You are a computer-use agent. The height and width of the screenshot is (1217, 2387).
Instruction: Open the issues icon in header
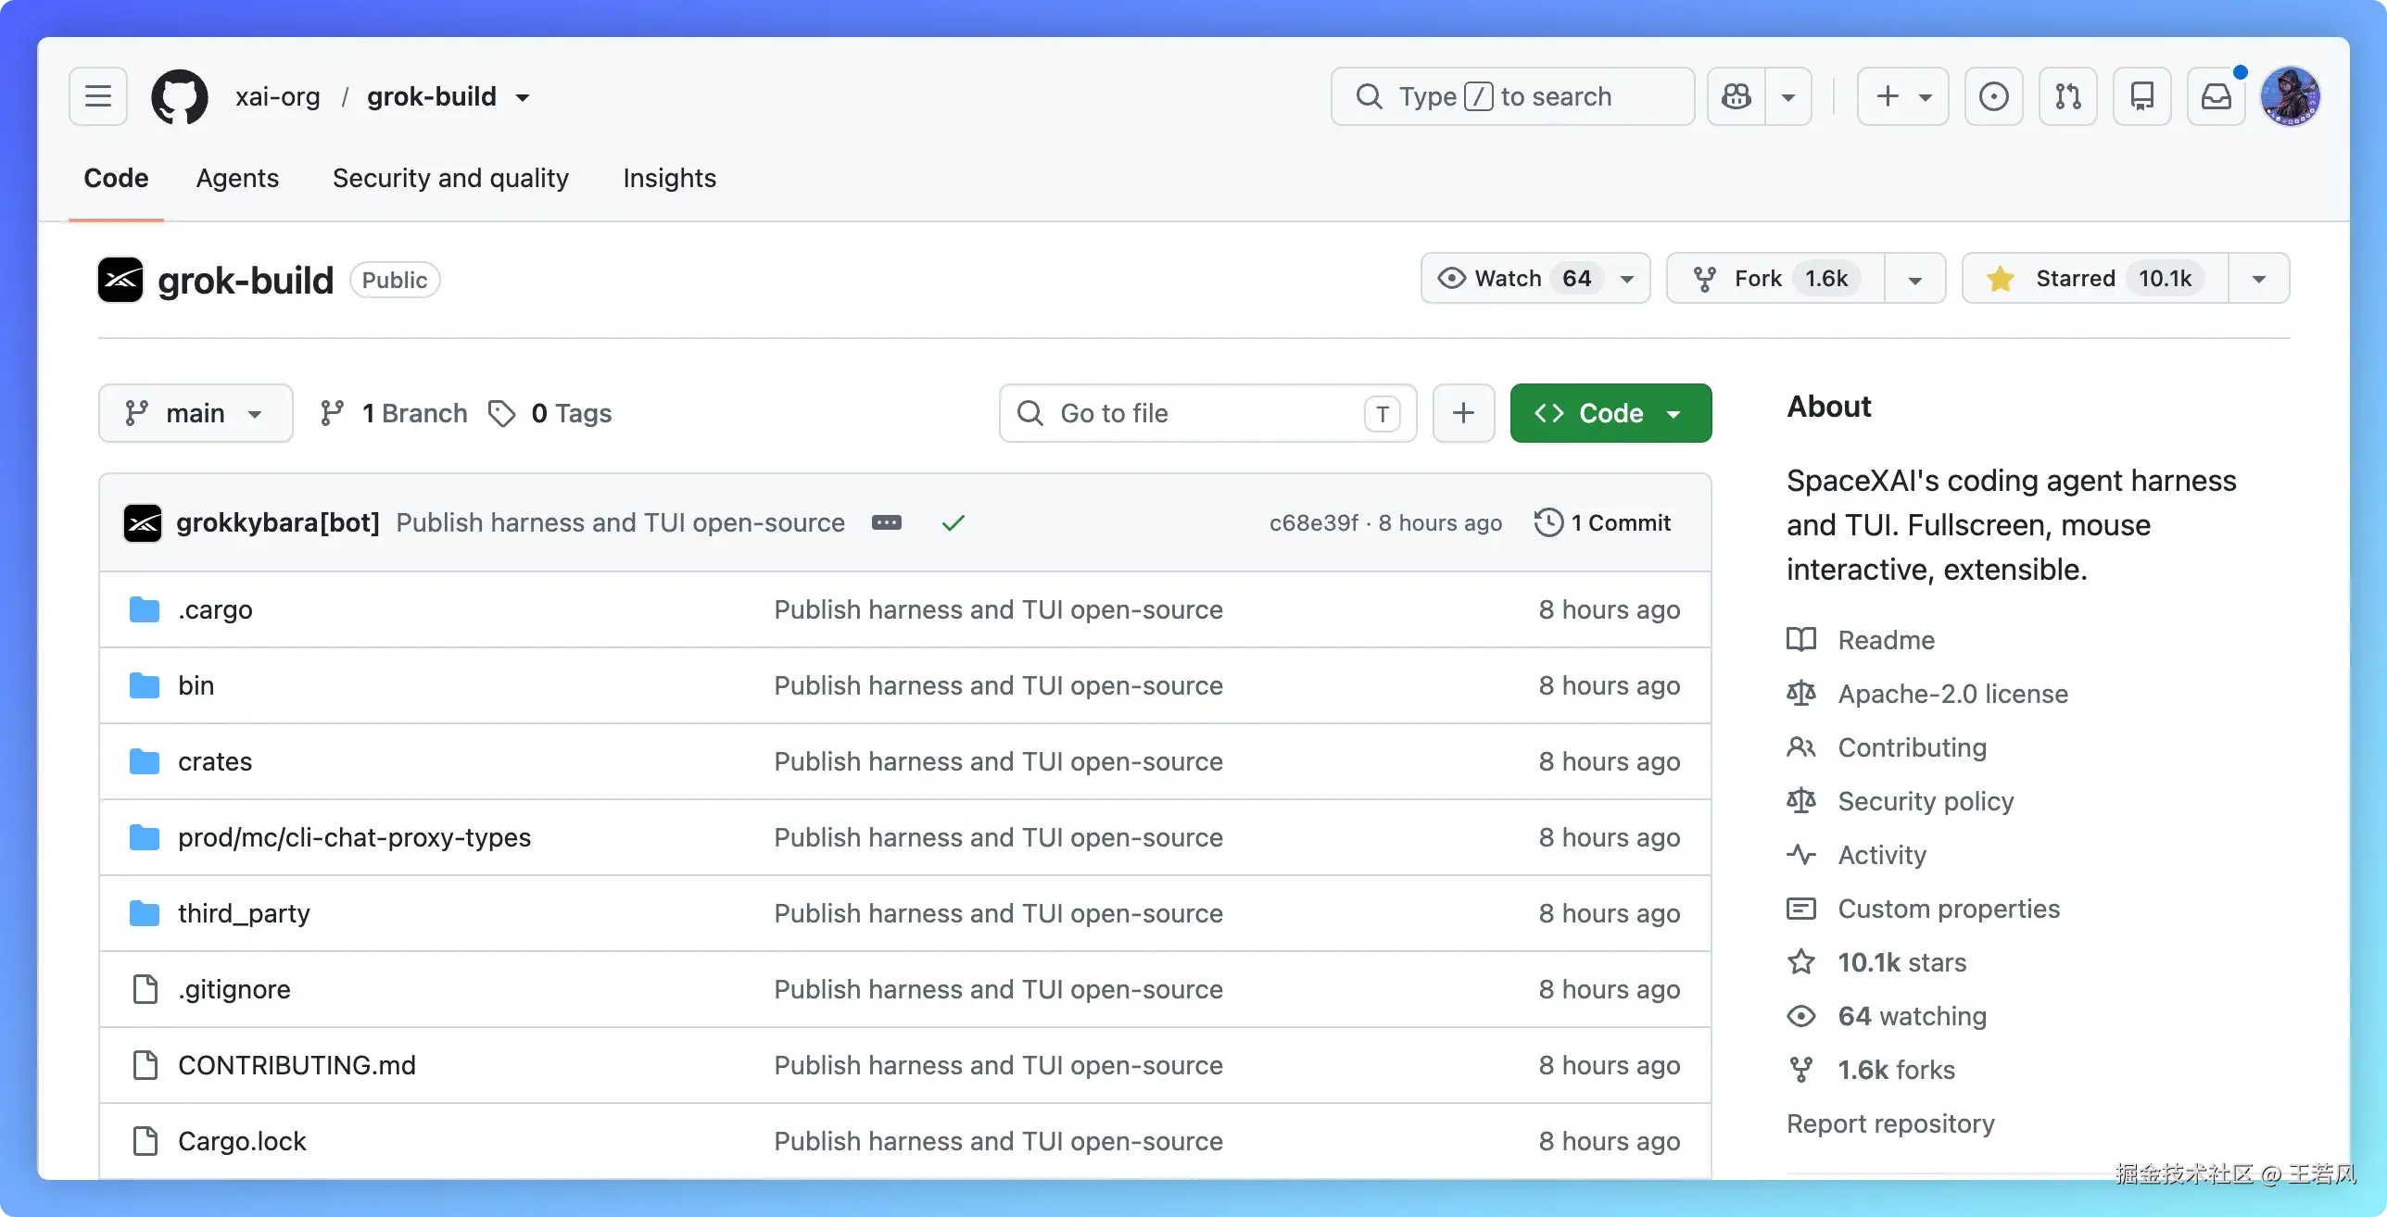click(x=1994, y=96)
